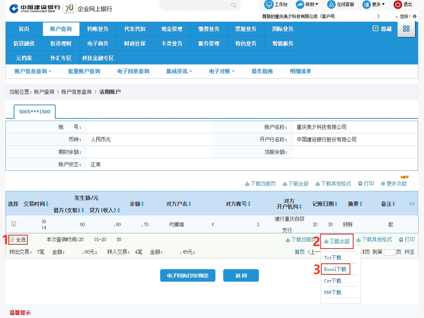Open the 现金管理 menu
The width and height of the screenshot is (424, 318).
coord(172,29)
